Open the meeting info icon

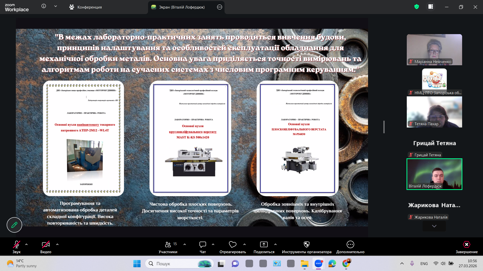[44, 6]
